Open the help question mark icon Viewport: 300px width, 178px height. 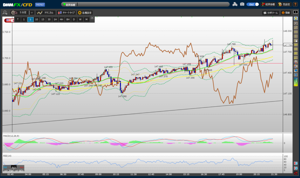(x=295, y=4)
